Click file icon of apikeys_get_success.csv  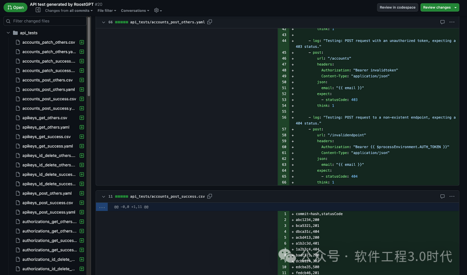[18, 137]
